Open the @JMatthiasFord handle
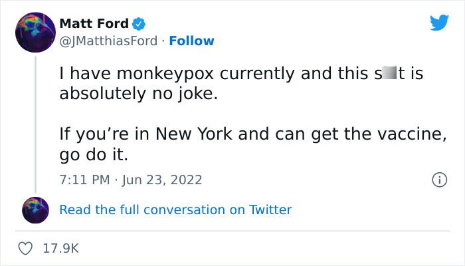 (x=108, y=41)
